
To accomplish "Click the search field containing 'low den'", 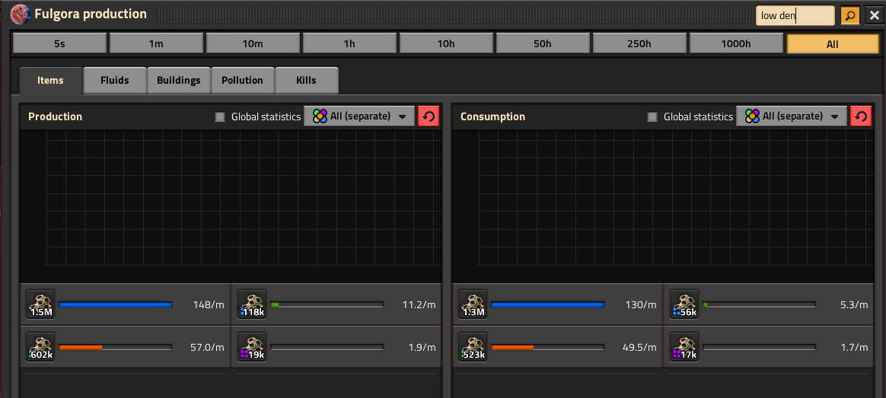I will coord(795,15).
